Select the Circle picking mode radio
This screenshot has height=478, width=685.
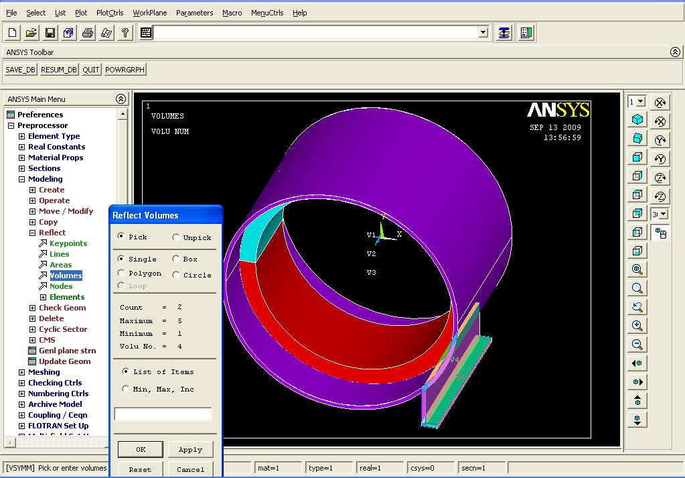tap(175, 275)
